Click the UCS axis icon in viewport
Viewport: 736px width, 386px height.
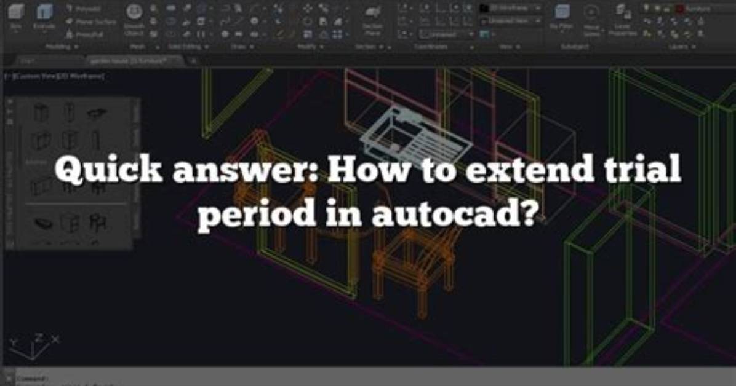click(x=34, y=347)
